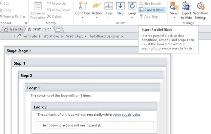The width and height of the screenshot is (211, 134).
Task: Switch to the SP2013Test tab
Action: 40,29
